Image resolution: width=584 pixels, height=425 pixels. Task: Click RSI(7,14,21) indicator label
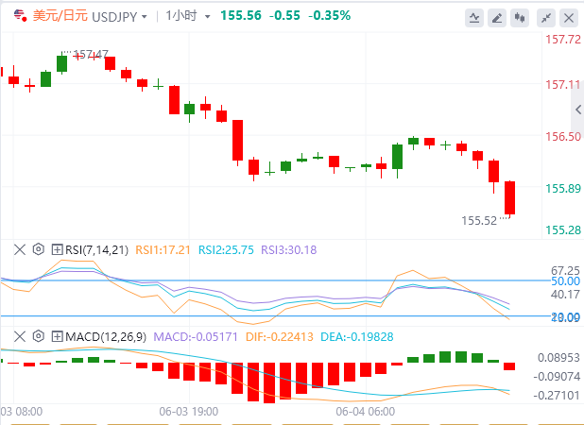point(96,249)
